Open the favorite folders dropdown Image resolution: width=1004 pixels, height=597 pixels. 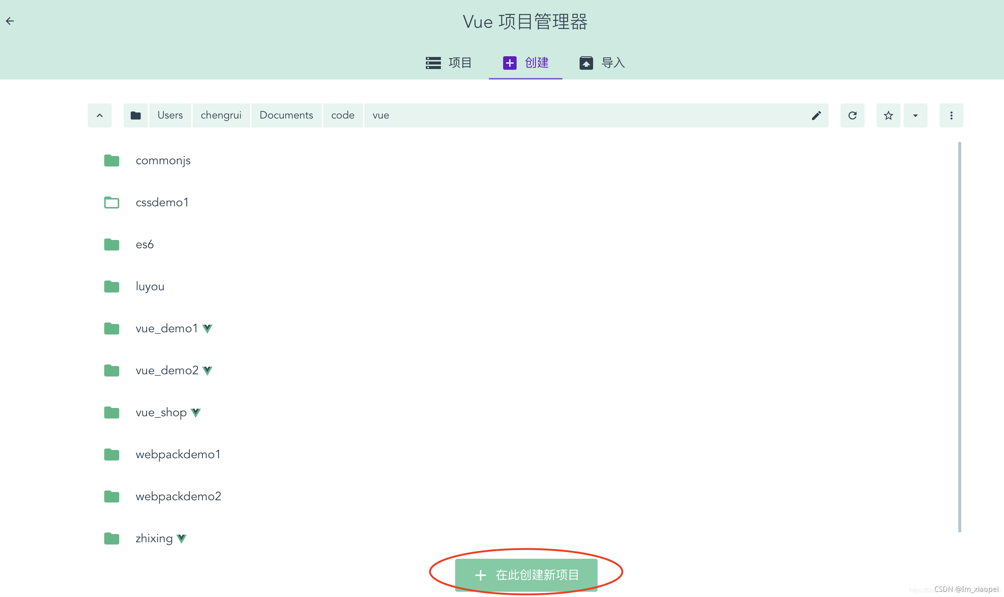(915, 115)
